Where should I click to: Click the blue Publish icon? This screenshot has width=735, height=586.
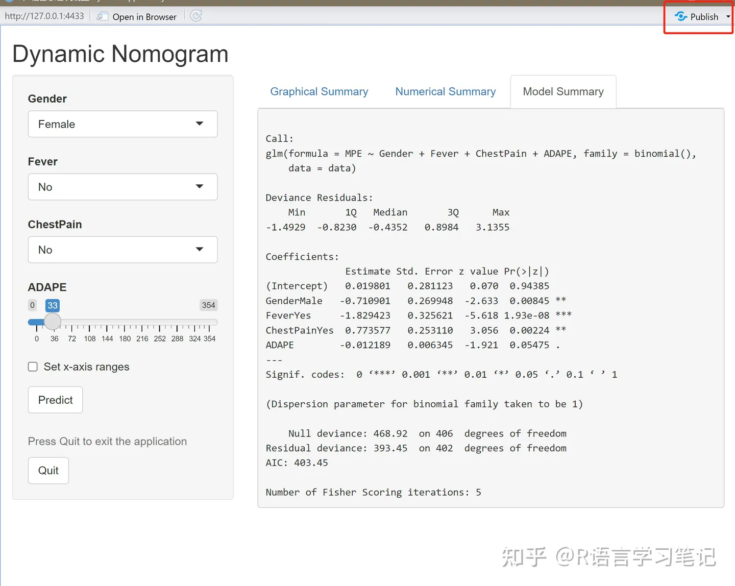[x=681, y=16]
